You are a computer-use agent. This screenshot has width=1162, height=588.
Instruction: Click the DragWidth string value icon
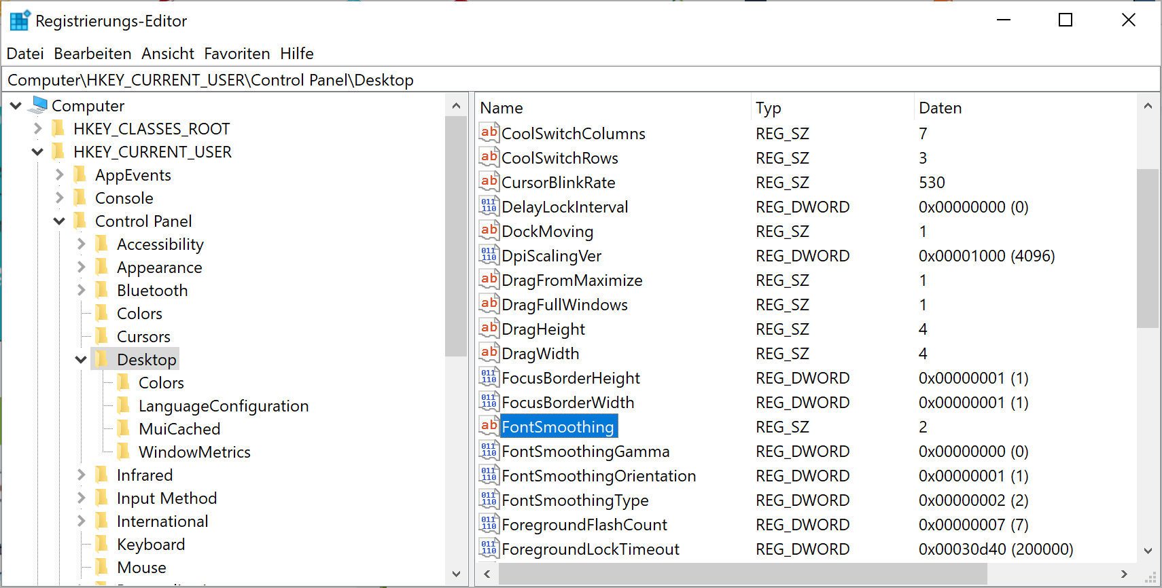click(489, 352)
